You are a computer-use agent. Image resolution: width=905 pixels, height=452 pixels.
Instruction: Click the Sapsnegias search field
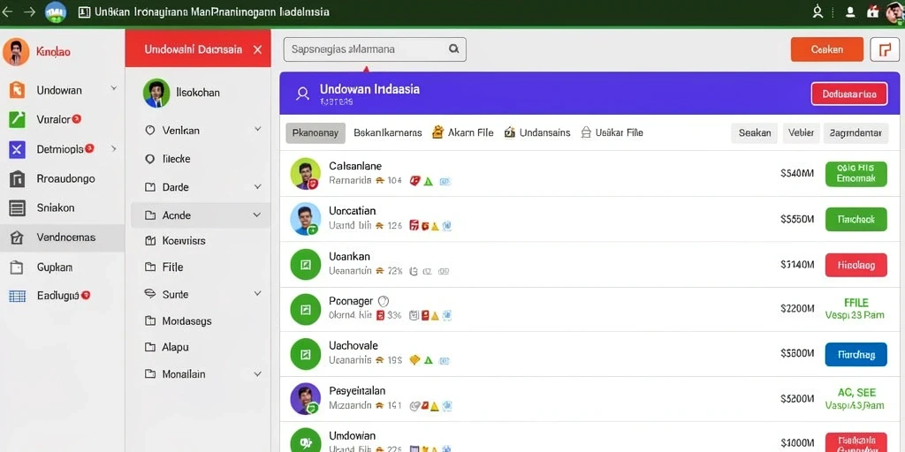tap(375, 49)
